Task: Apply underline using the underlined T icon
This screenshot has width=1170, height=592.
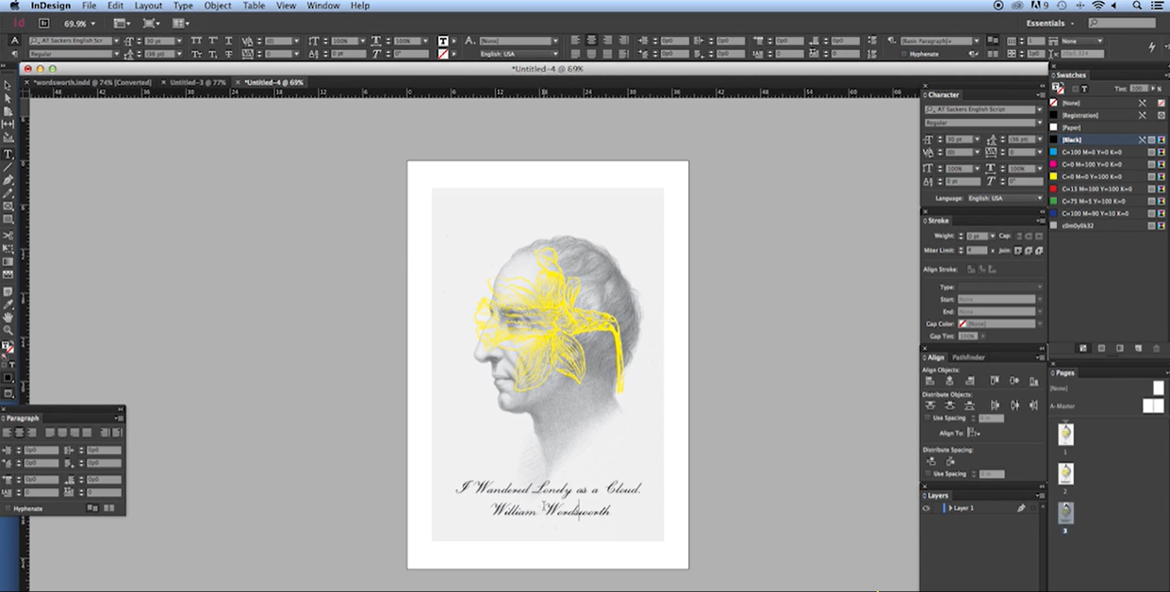Action: [227, 41]
